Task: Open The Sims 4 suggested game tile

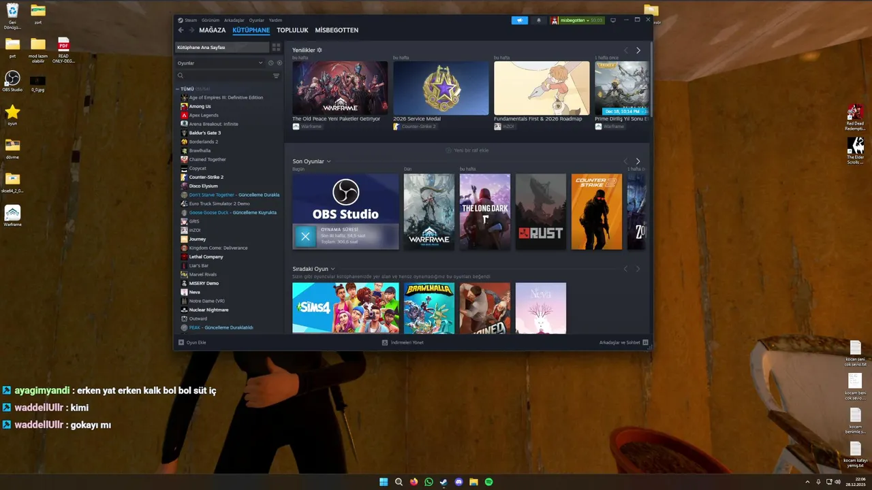Action: [x=345, y=308]
